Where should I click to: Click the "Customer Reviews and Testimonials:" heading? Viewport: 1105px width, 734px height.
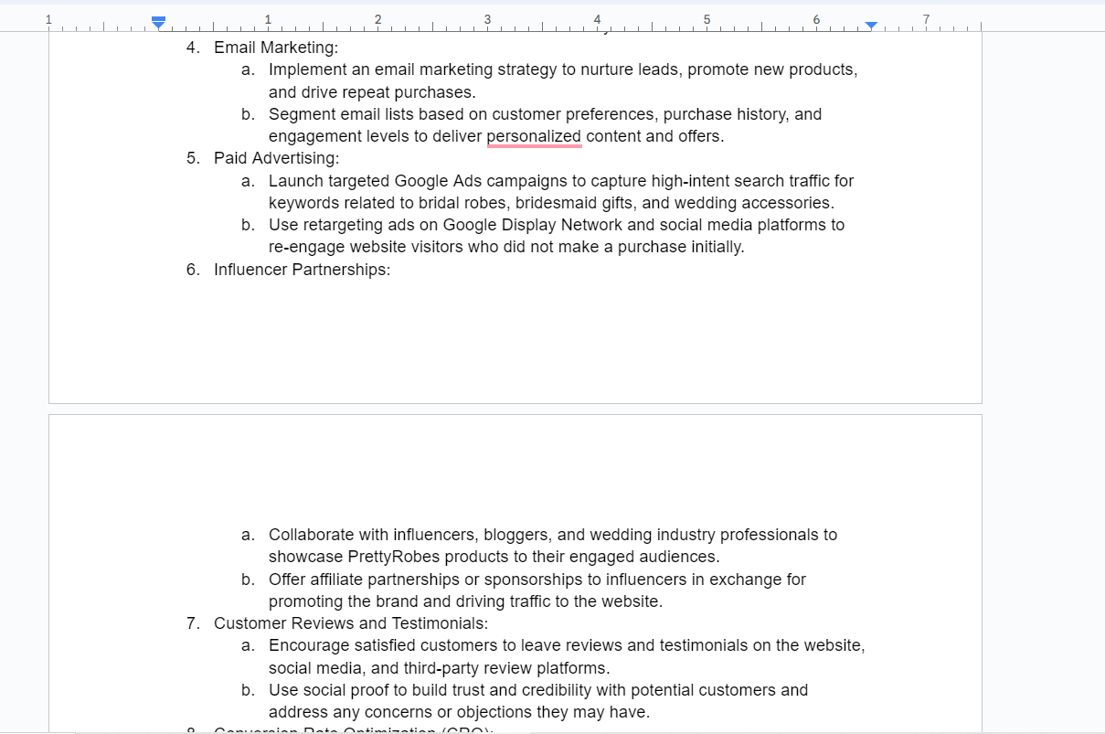click(351, 623)
